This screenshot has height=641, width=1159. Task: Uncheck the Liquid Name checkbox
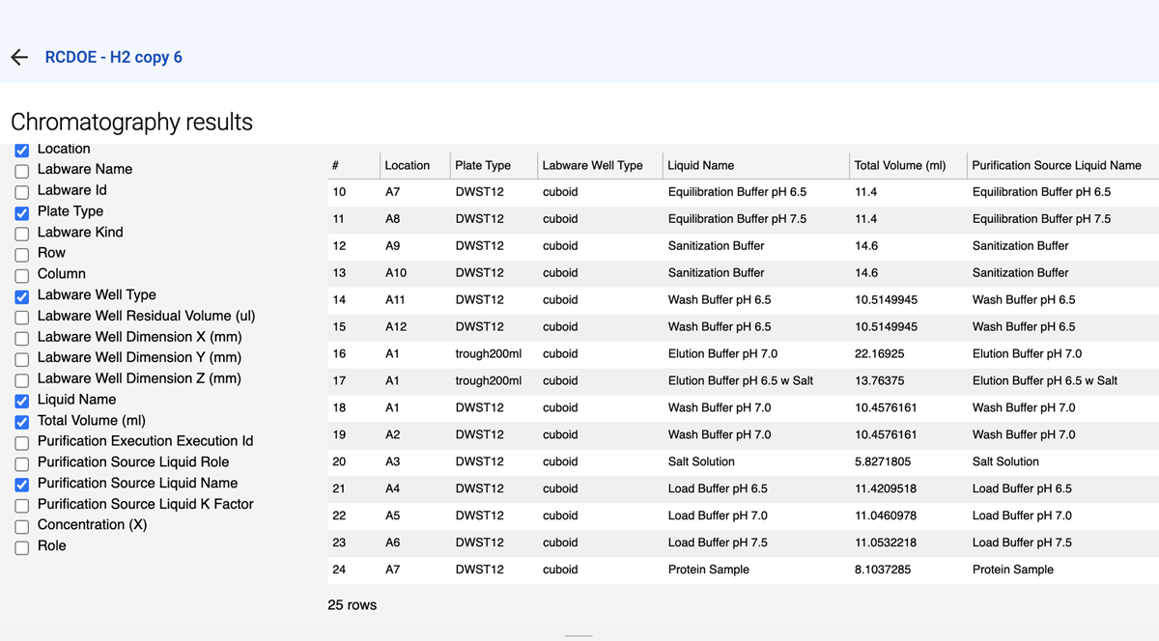(22, 401)
